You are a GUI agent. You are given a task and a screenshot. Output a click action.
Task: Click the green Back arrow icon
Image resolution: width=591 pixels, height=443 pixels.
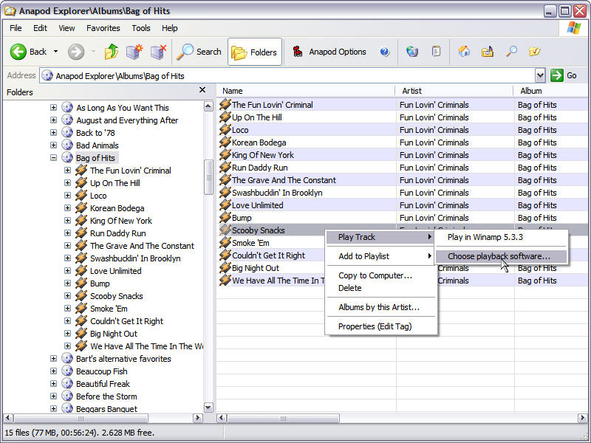18,52
